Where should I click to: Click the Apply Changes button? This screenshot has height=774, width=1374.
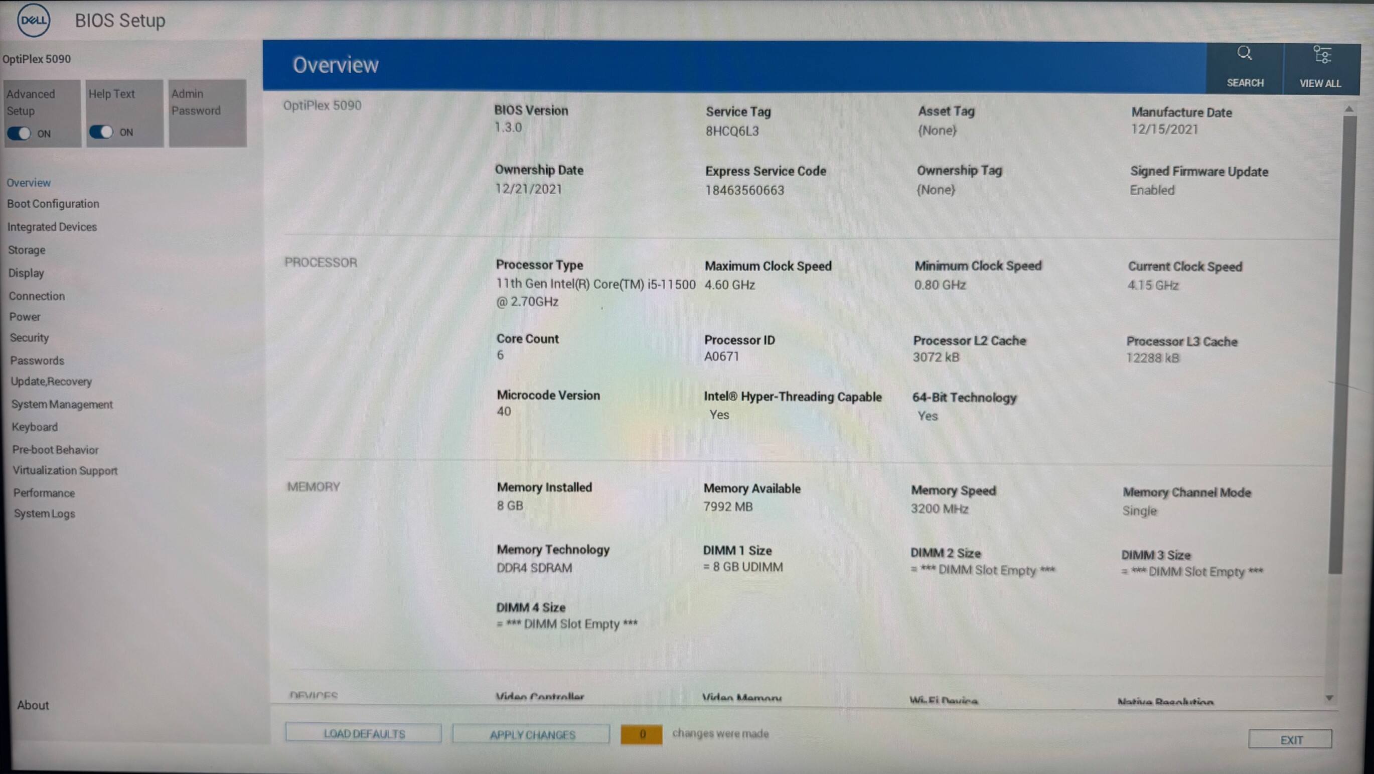(531, 734)
